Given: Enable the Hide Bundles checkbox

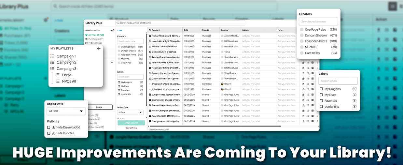Looking at the screenshot, I should pos(49,133).
